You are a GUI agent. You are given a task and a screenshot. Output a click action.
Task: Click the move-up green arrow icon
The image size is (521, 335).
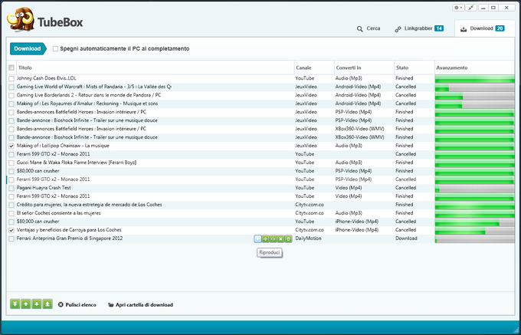point(26,304)
